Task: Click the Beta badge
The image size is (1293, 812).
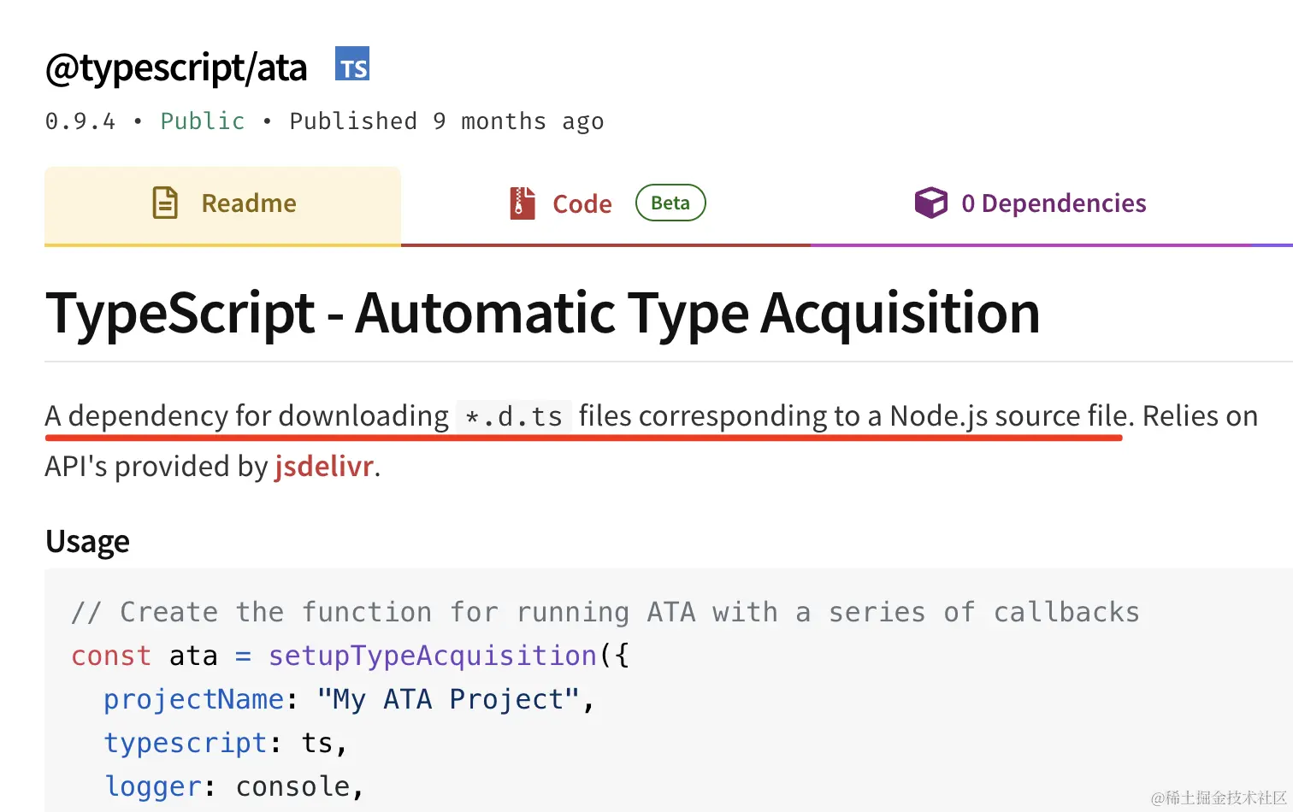Action: tap(670, 203)
